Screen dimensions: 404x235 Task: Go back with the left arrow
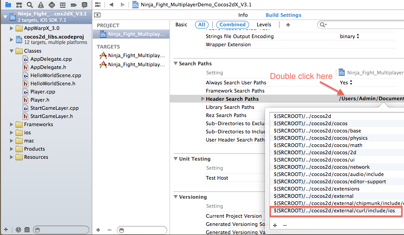click(111, 5)
